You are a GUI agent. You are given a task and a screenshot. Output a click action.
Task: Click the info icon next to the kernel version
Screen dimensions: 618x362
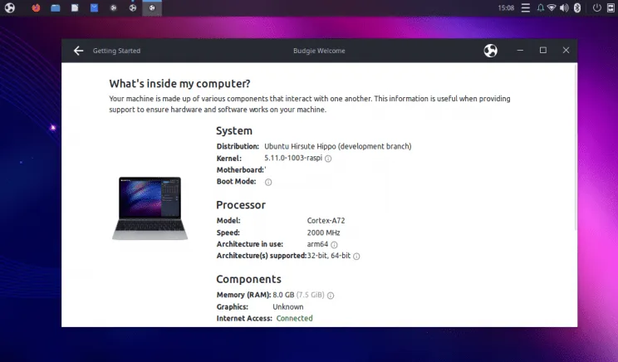point(328,159)
